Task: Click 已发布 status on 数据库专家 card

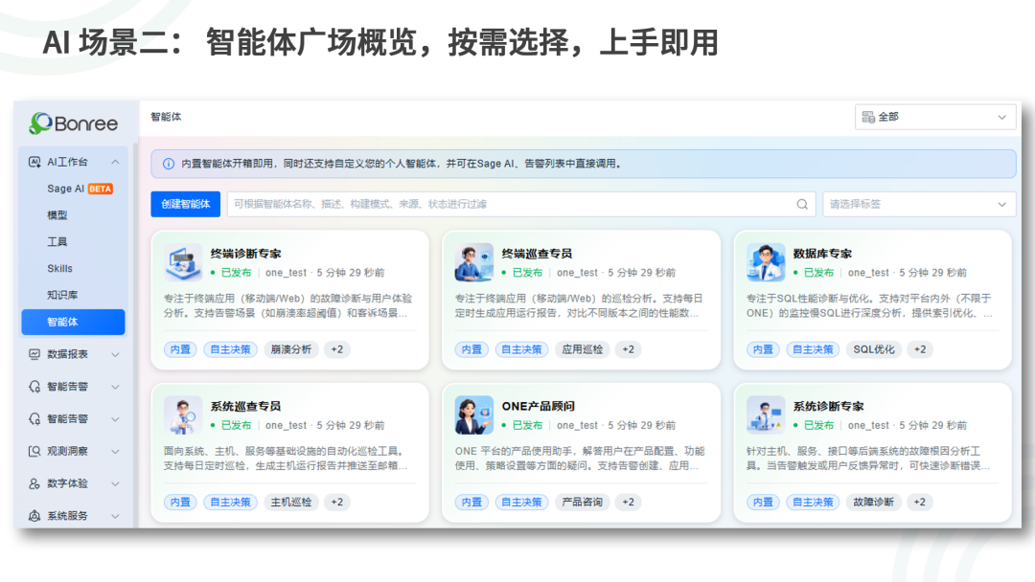Action: [818, 272]
